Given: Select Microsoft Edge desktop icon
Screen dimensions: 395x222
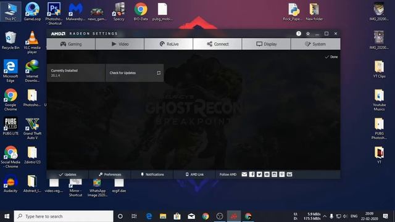Looking at the screenshot, I should click(10, 71).
